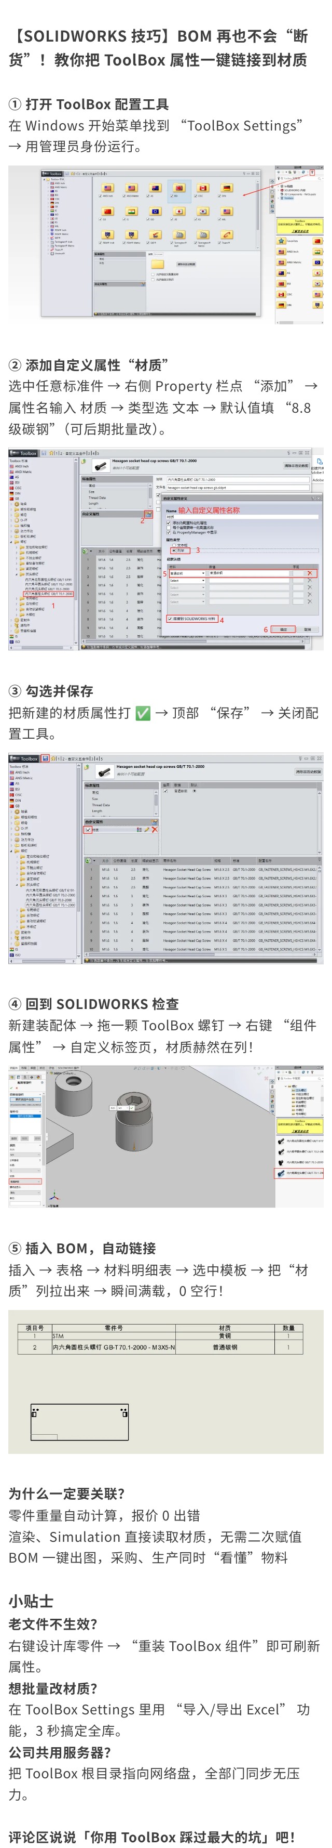332x1848 pixels.
Task: Click the yellow folder button in step ① lower panel
Action: point(157,264)
